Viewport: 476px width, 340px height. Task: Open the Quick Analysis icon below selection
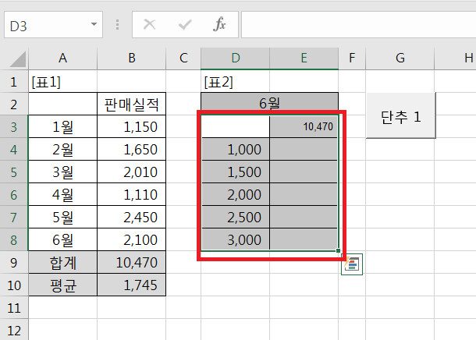[352, 264]
